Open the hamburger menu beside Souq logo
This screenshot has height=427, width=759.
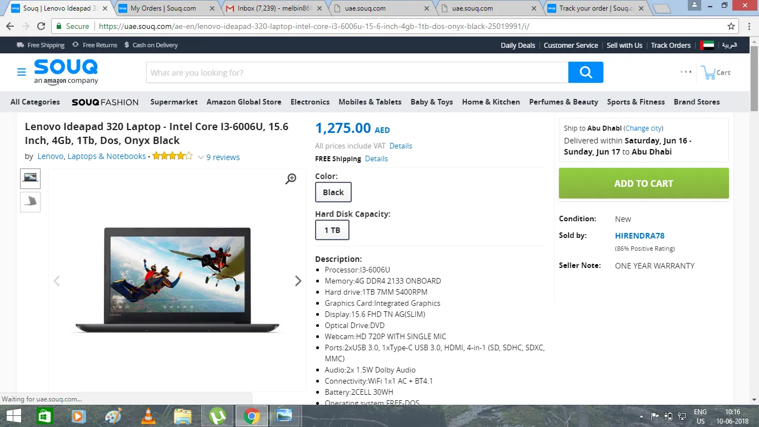point(21,72)
